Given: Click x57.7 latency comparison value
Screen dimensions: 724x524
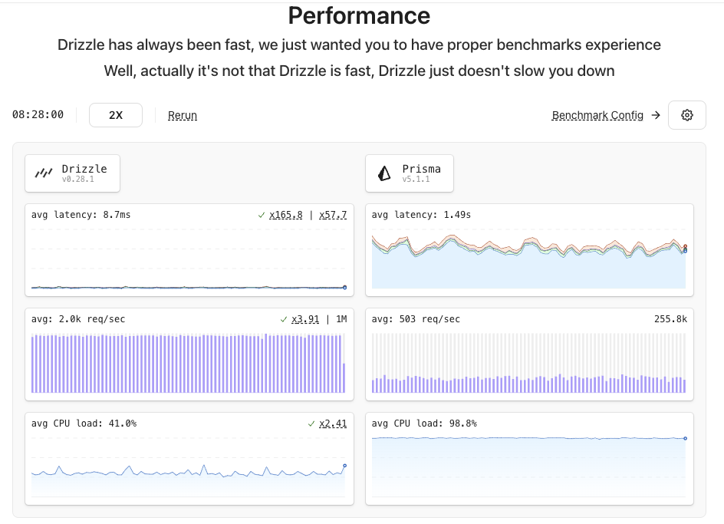Looking at the screenshot, I should tap(333, 215).
